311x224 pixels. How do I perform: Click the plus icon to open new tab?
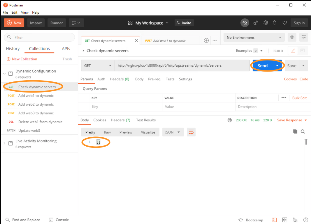point(206,40)
